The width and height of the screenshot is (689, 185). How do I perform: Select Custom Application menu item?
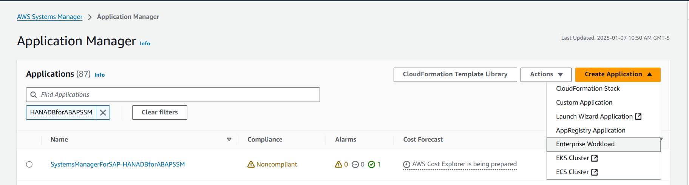[x=584, y=102]
